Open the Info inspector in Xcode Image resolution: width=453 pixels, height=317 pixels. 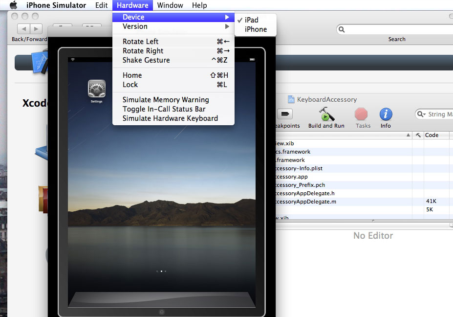pyautogui.click(x=386, y=114)
